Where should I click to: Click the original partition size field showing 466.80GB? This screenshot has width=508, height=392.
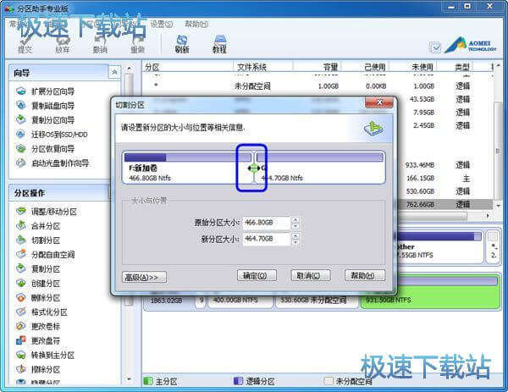(x=267, y=223)
